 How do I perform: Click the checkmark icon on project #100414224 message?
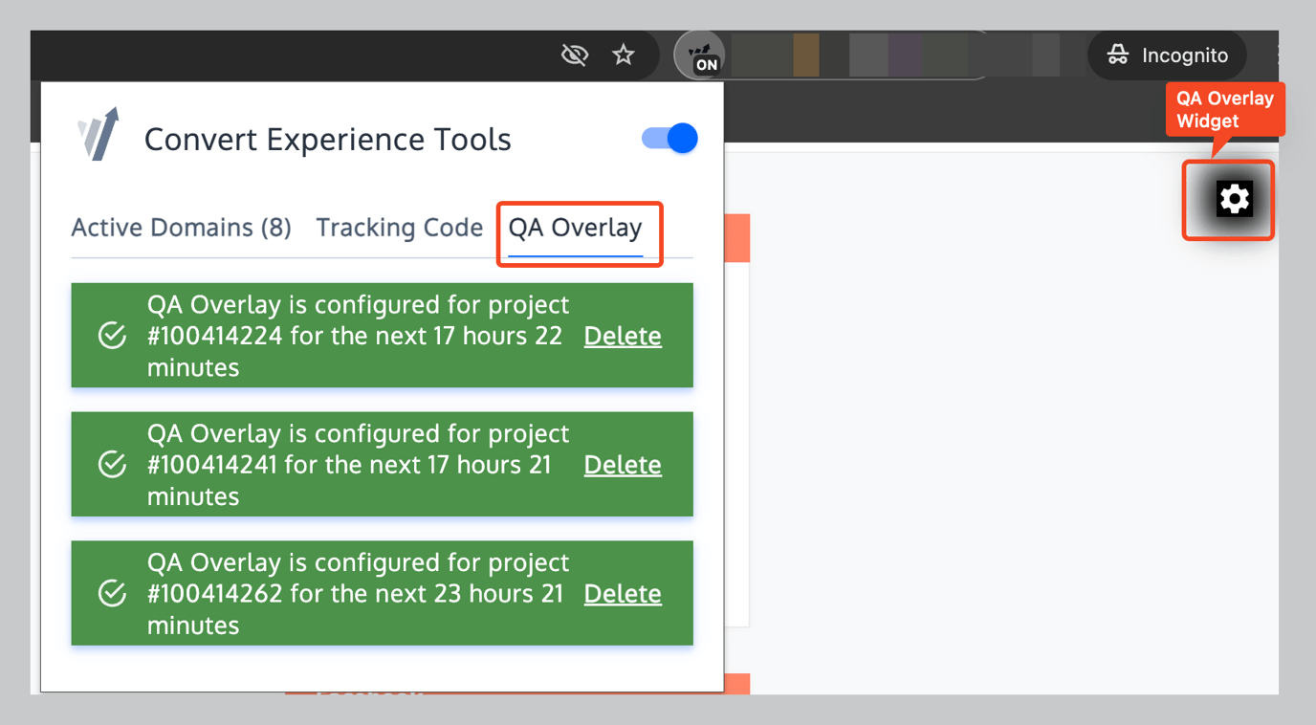112,336
